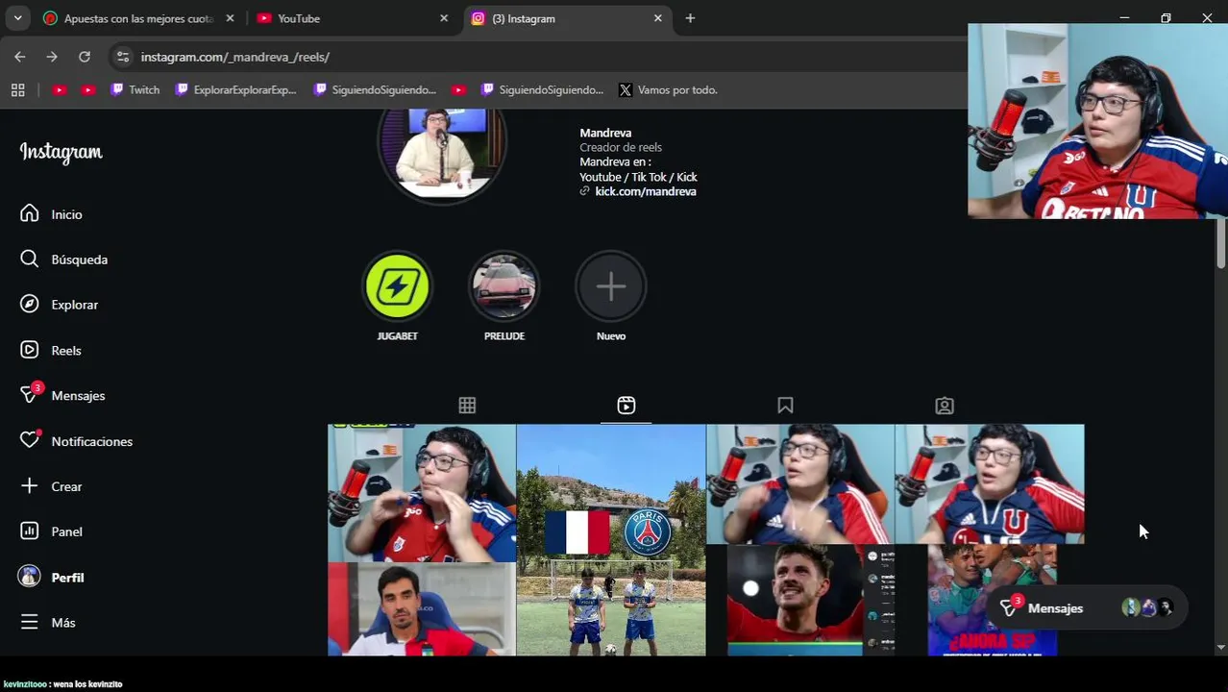Reload the Instagram page
1228x692 pixels.
click(85, 57)
